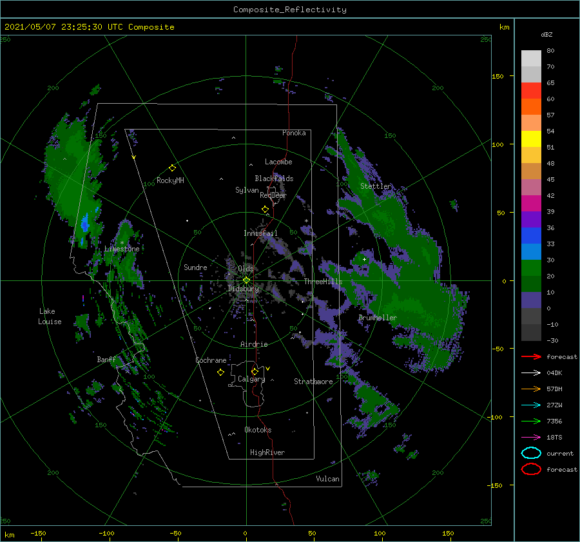Click the red swatch between 65 and 60
This screenshot has width=580, height=542.
coord(531,91)
